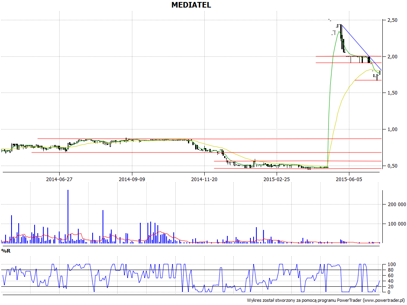
Task: Click the 1,00 price axis value
Action: click(x=392, y=129)
